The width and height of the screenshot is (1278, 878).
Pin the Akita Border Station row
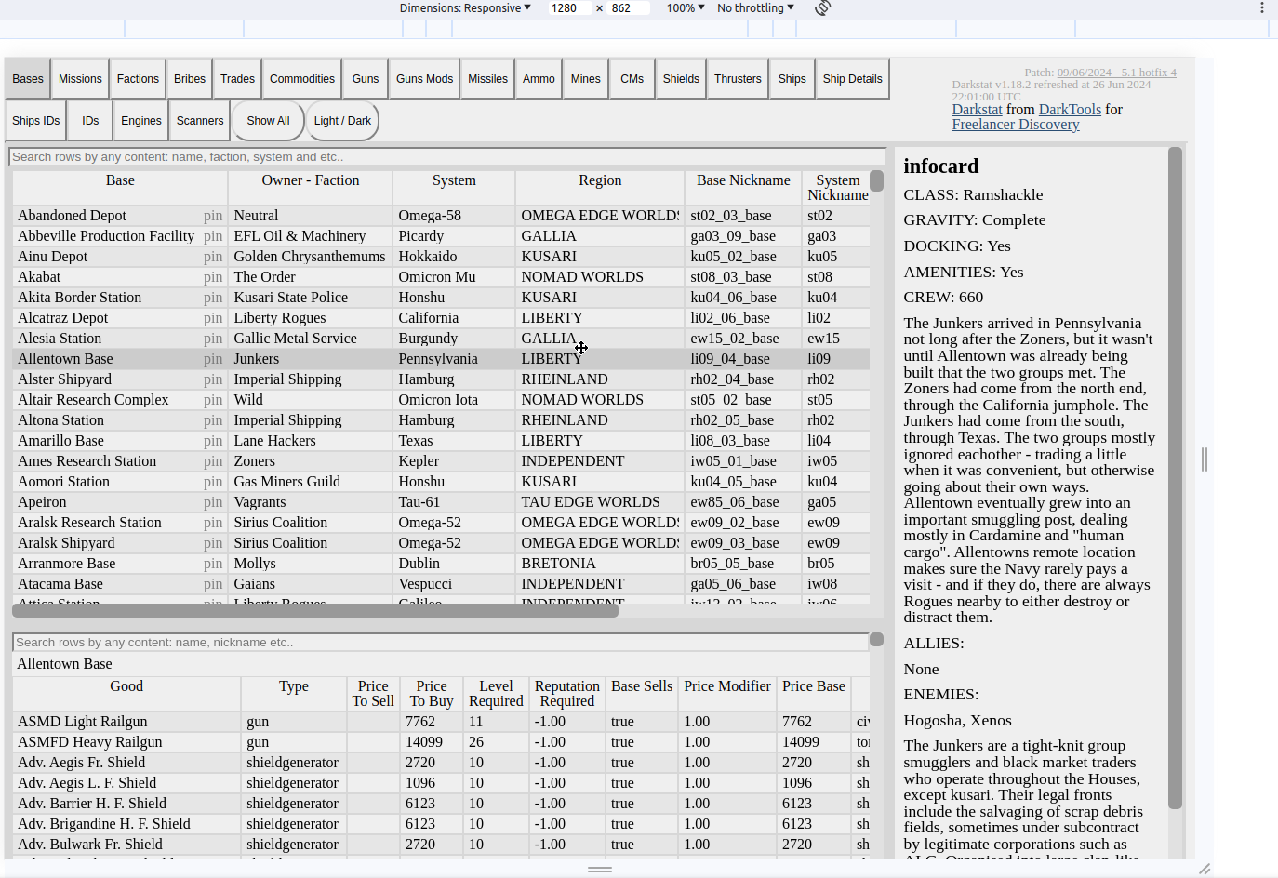tap(213, 298)
